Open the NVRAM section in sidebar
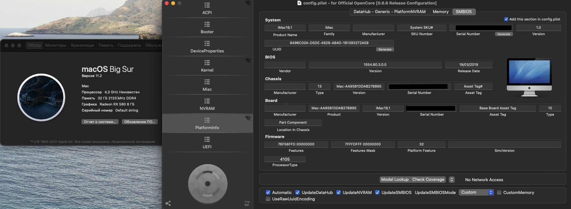Viewport: 571px width, 209px height. click(x=207, y=104)
